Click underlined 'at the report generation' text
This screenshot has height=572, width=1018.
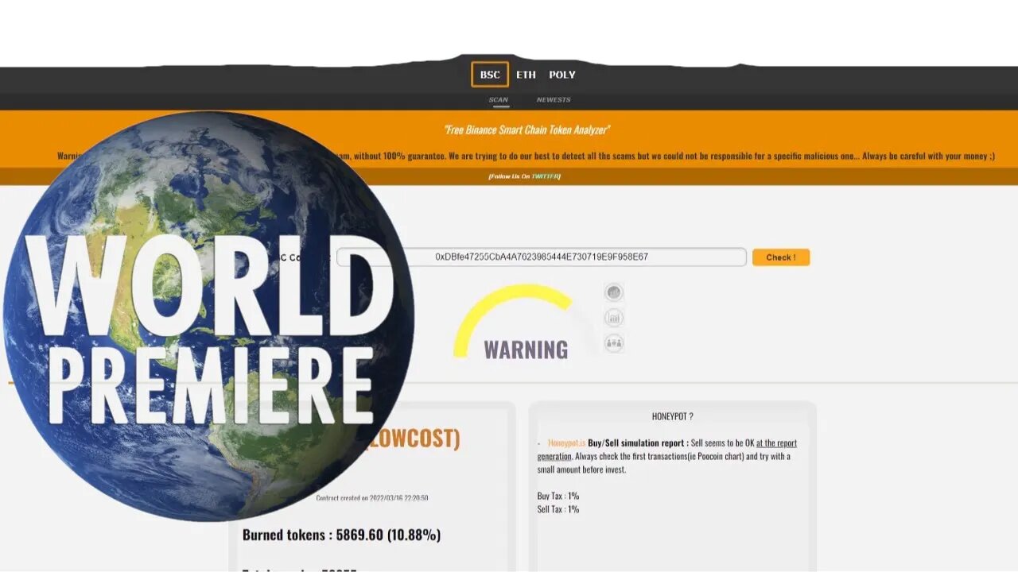click(x=666, y=449)
